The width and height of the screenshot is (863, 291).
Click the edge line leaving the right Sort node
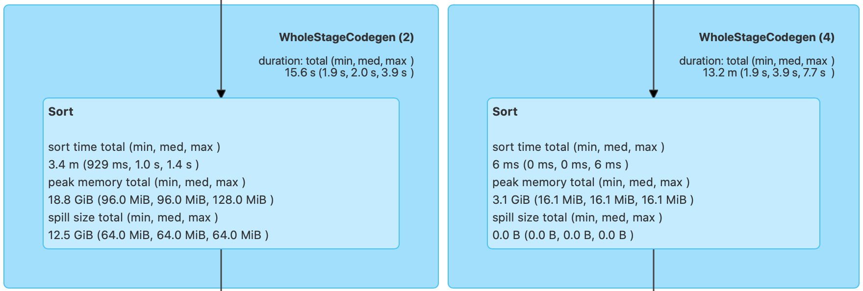point(654,269)
